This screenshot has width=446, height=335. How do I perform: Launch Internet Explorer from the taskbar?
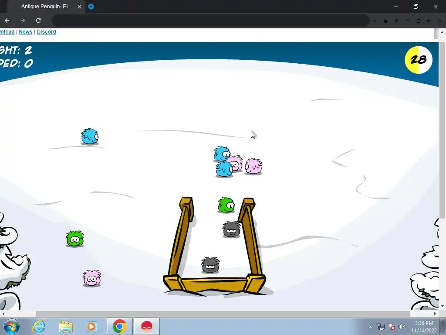[x=39, y=326]
